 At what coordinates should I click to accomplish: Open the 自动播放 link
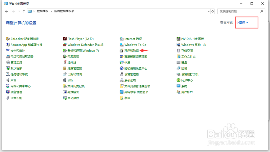pos(73,98)
